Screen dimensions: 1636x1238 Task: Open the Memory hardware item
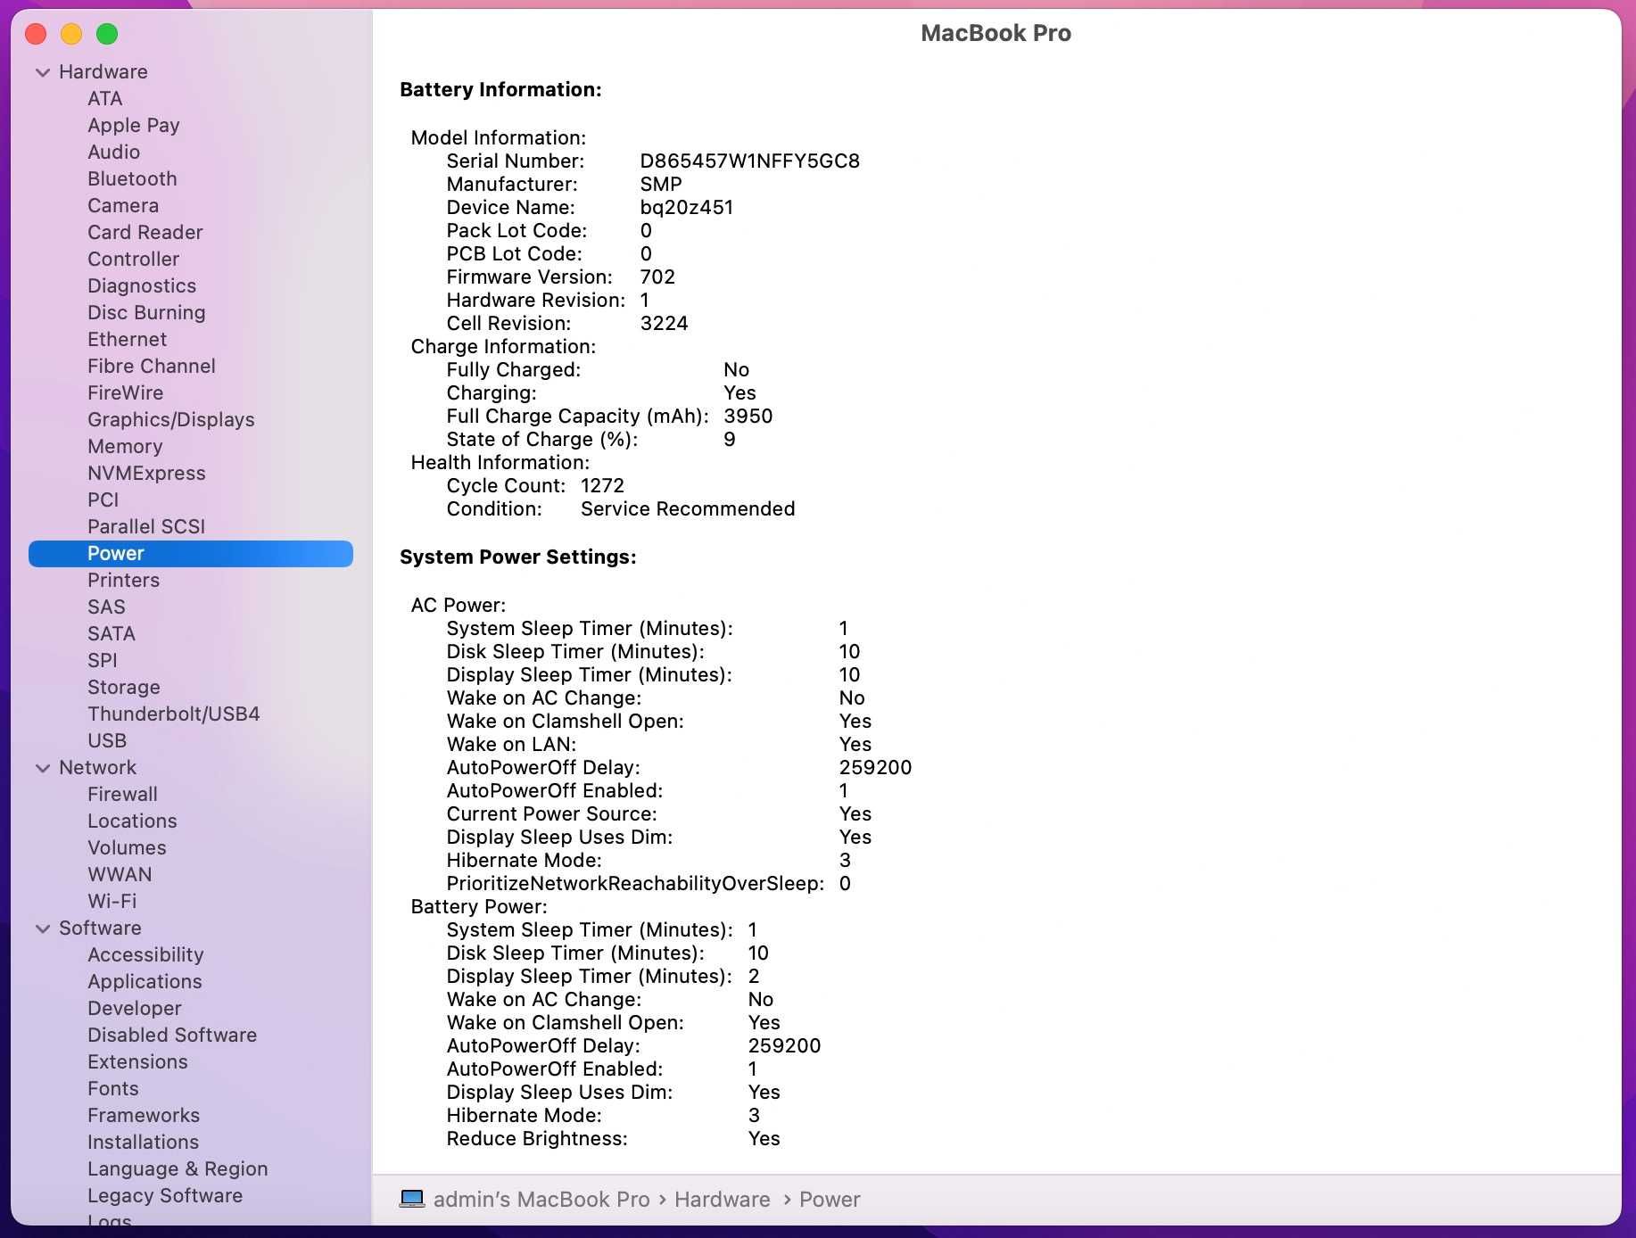click(x=125, y=447)
